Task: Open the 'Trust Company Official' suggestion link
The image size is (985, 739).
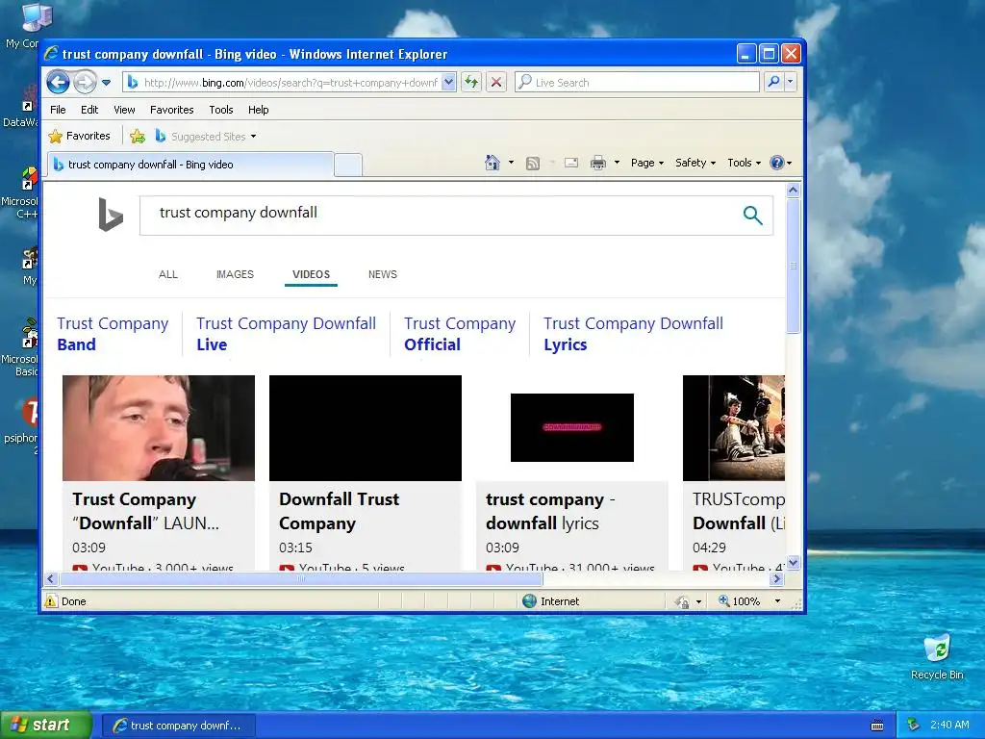Action: [460, 334]
